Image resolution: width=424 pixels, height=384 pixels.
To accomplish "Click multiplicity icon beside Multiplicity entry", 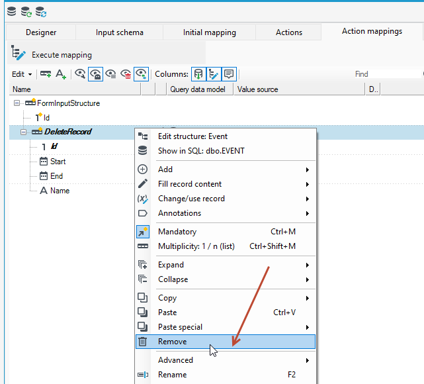I will click(x=143, y=246).
